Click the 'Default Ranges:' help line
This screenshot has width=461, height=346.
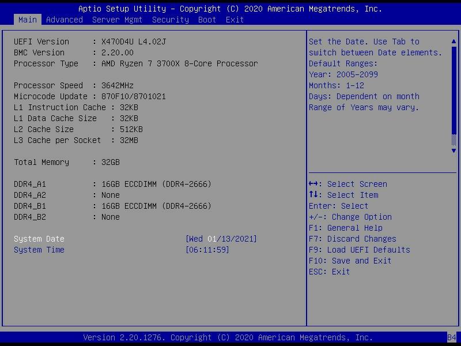click(x=343, y=63)
